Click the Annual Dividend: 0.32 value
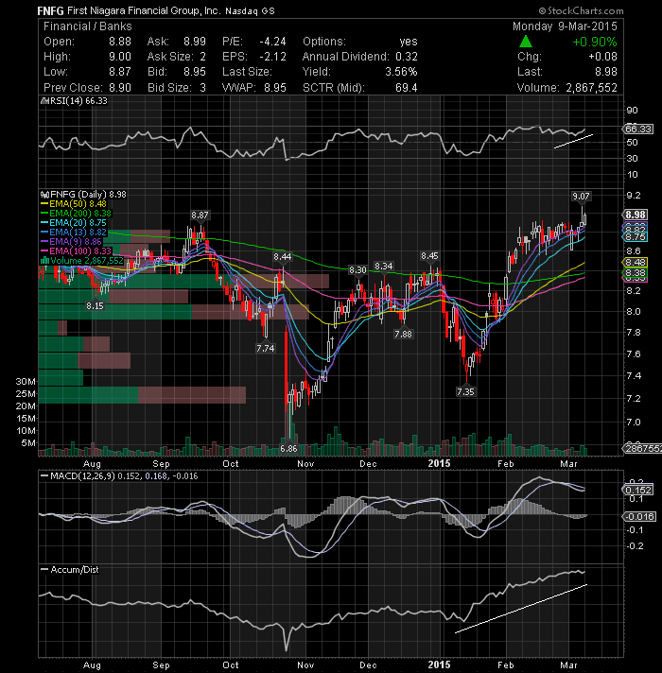662x673 pixels. click(407, 57)
